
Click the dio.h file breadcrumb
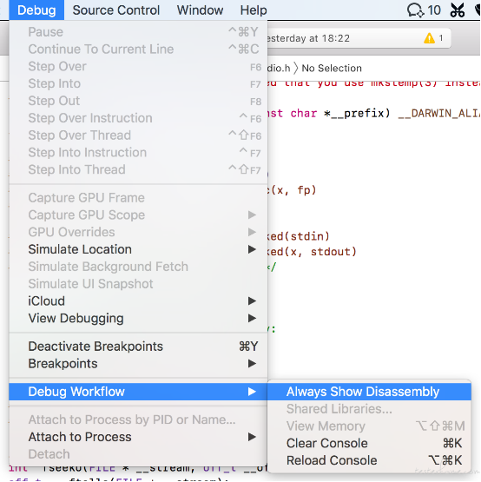click(279, 69)
